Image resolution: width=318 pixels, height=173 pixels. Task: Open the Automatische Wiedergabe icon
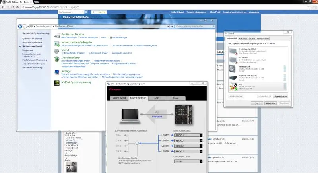[57, 43]
